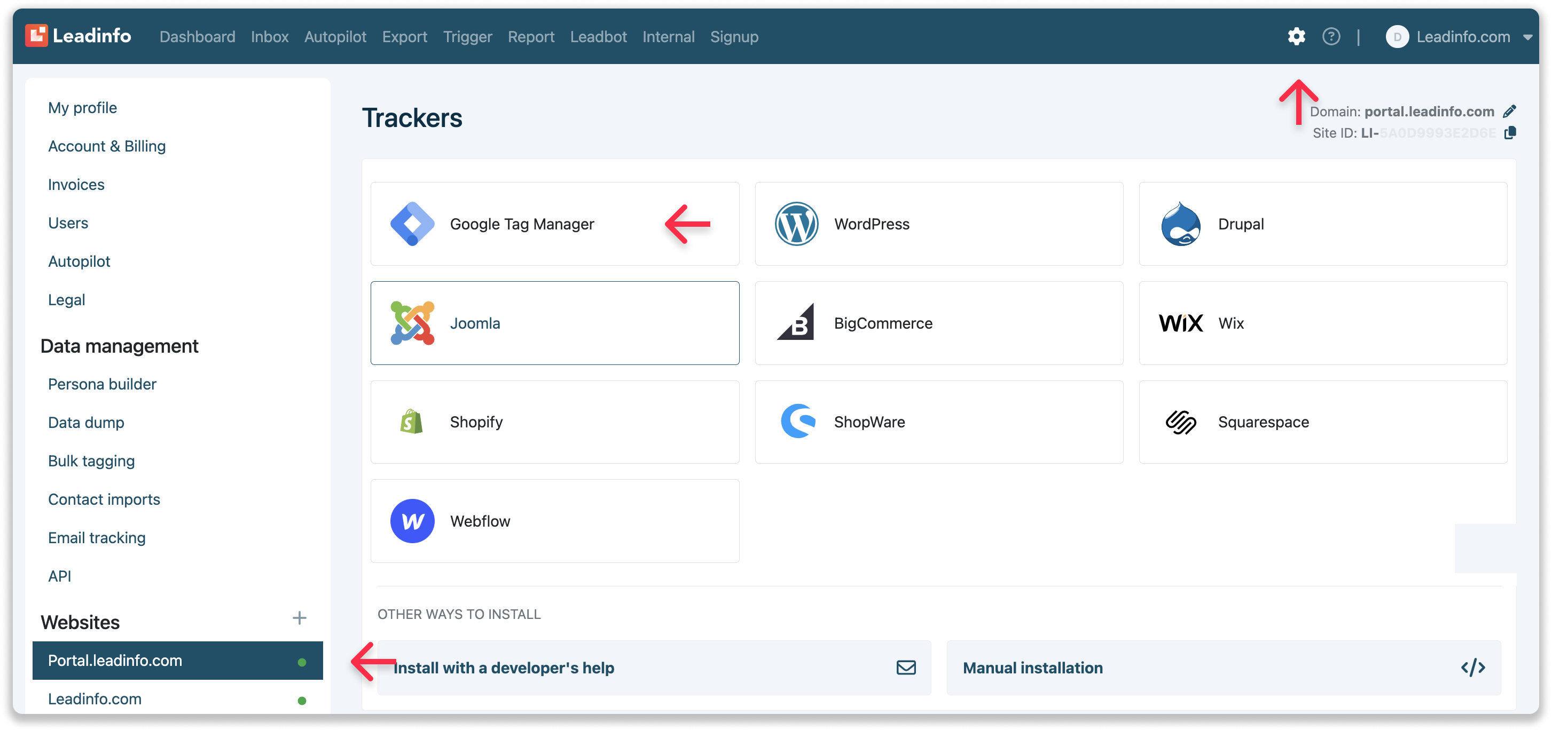Viewport: 1552px width, 731px height.
Task: Choose the Joomla tracker label
Action: click(475, 323)
